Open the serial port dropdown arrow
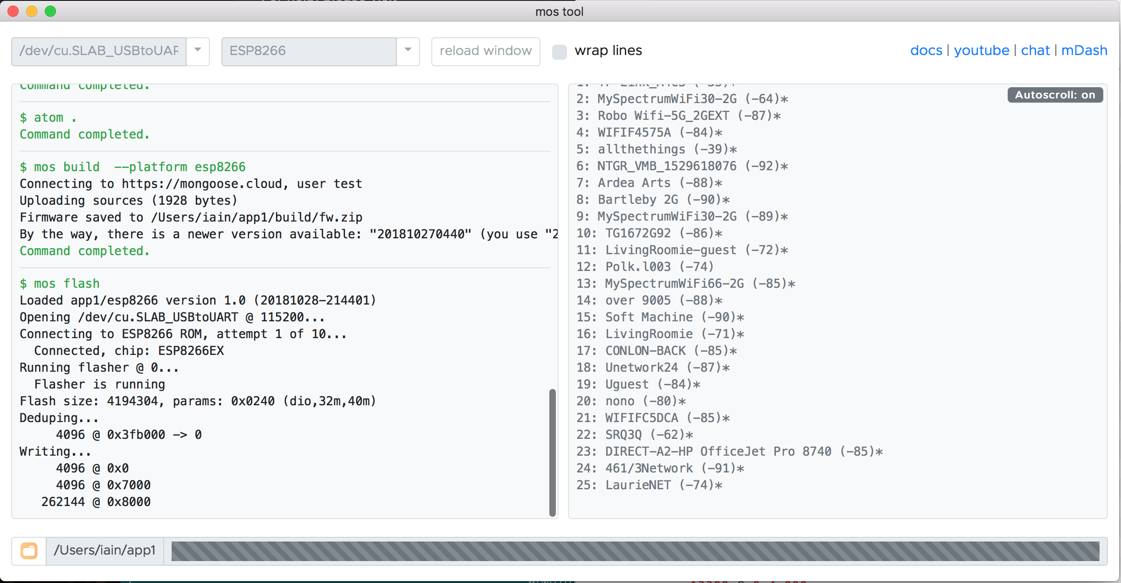Image resolution: width=1121 pixels, height=583 pixels. coord(198,51)
